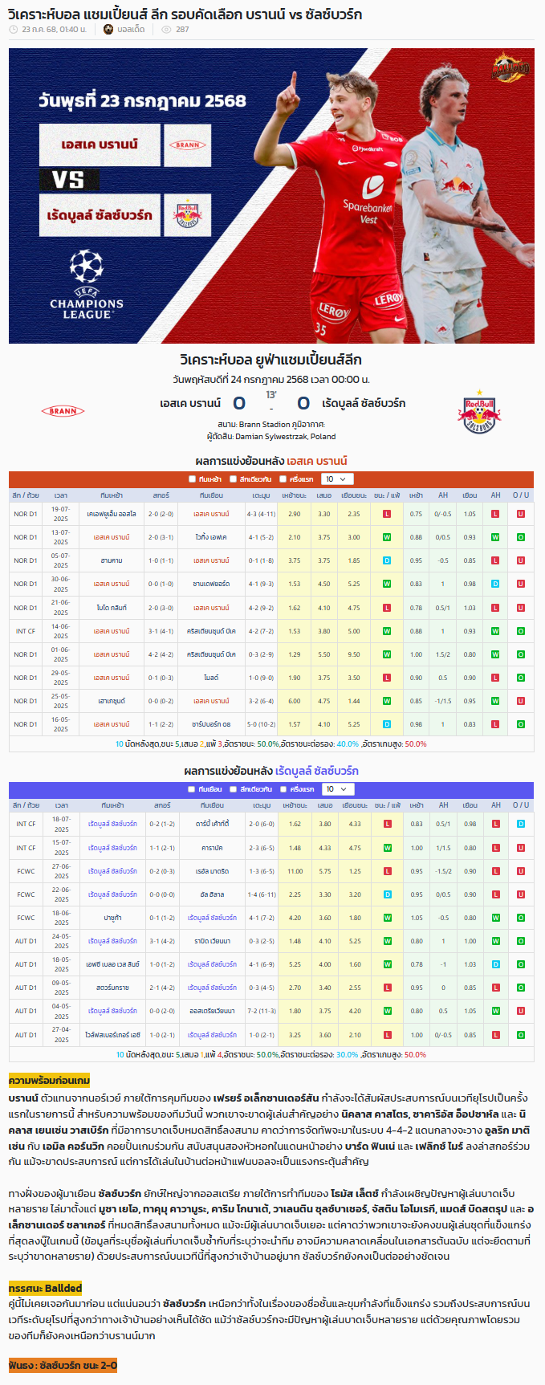This screenshot has height=1385, width=545.
Task: Click the D O/U badge in Salzburg's 18-07-2025 row
Action: [x=521, y=824]
